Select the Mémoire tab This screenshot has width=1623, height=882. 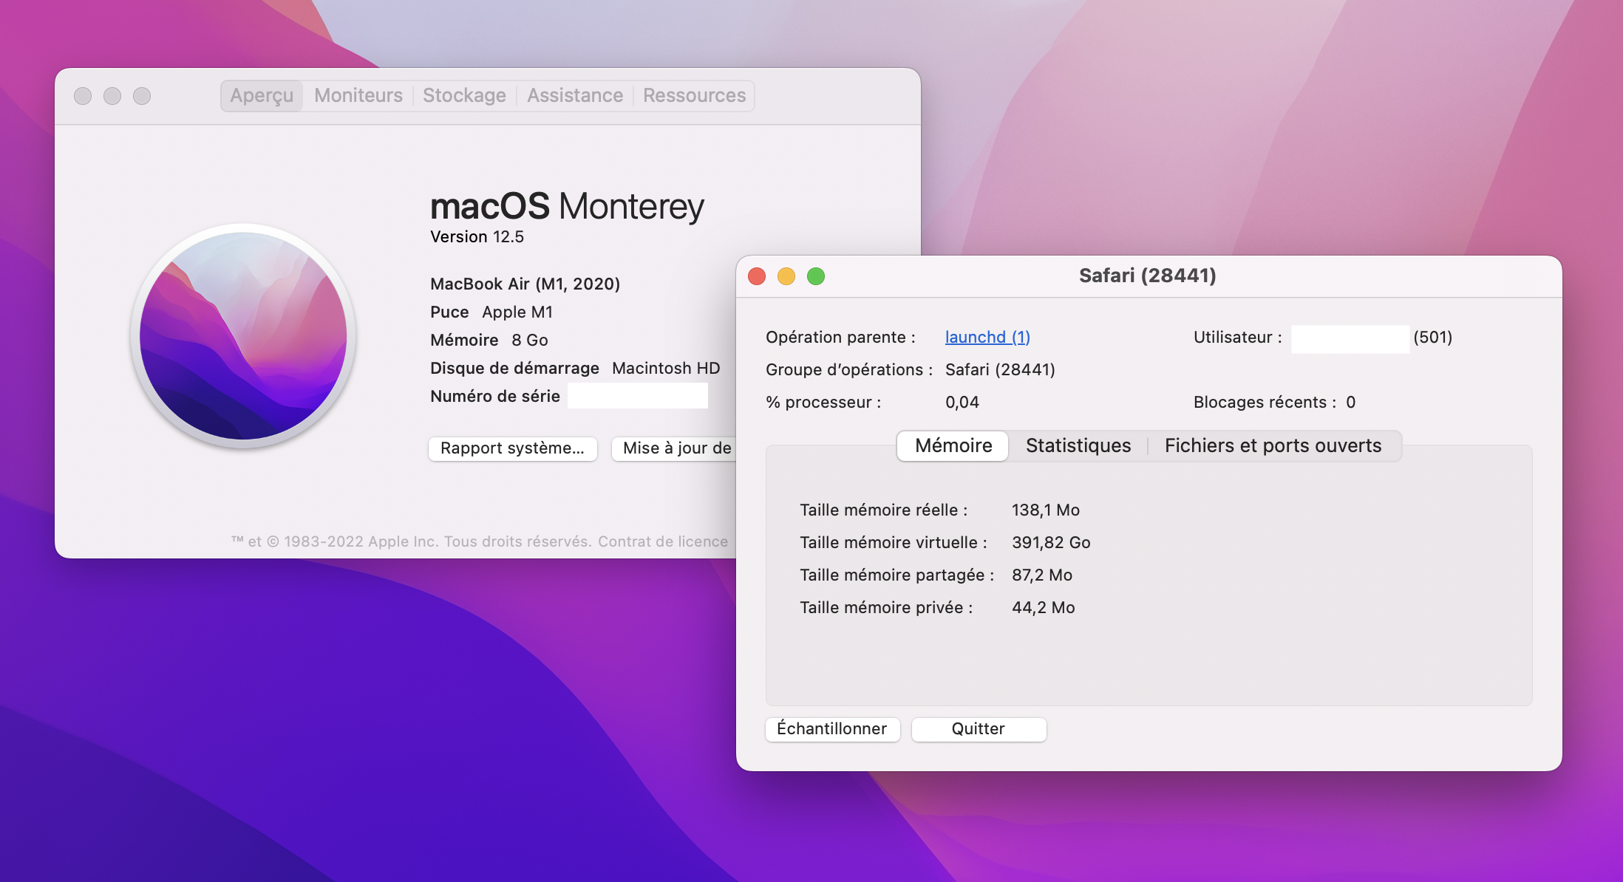pyautogui.click(x=953, y=446)
